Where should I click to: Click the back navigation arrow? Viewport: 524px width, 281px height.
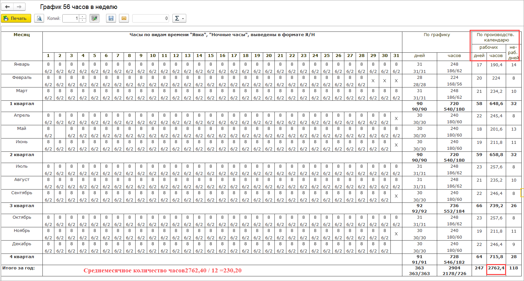pyautogui.click(x=7, y=7)
